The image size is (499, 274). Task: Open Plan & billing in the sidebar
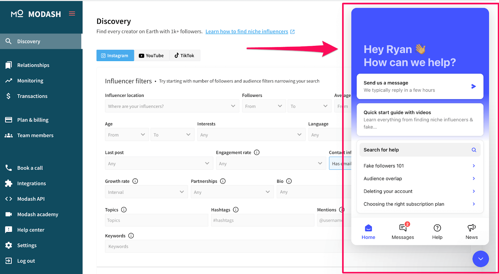[x=33, y=120]
